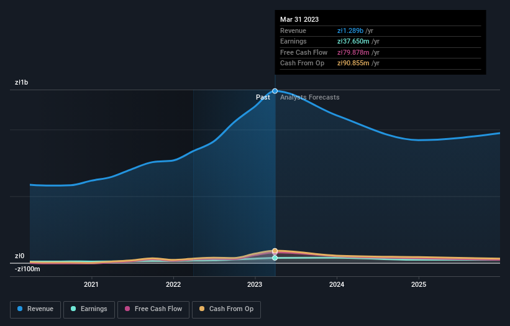
Task: Click revenue value zł1.289b in tooltip
Action: (x=350, y=30)
